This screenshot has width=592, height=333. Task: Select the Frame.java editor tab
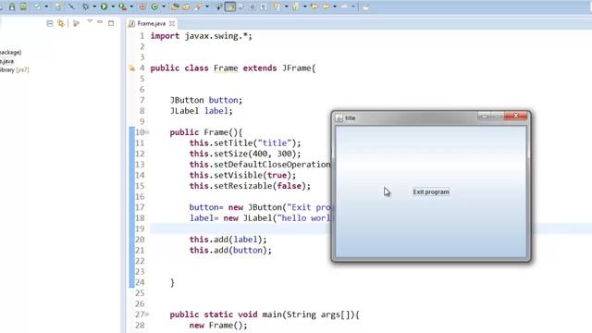[151, 23]
